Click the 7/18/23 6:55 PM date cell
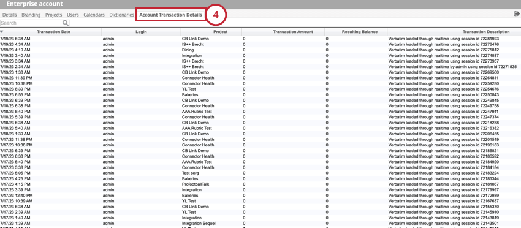521x228 pixels. 15,95
